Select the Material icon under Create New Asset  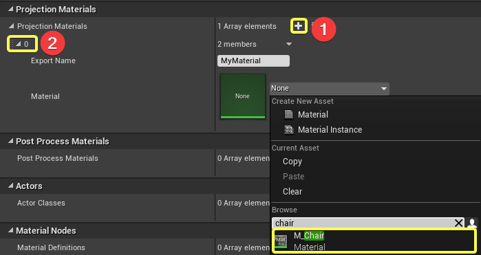[288, 114]
